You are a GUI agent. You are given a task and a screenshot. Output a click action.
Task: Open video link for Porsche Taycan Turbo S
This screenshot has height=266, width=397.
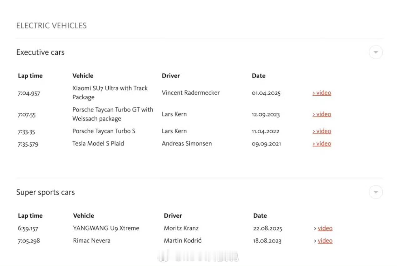[322, 131]
